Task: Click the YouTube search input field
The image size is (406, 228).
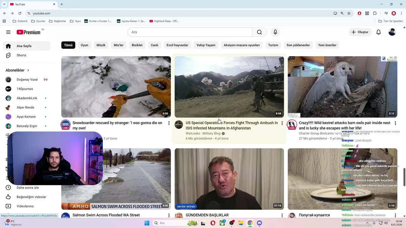Action: (x=190, y=32)
